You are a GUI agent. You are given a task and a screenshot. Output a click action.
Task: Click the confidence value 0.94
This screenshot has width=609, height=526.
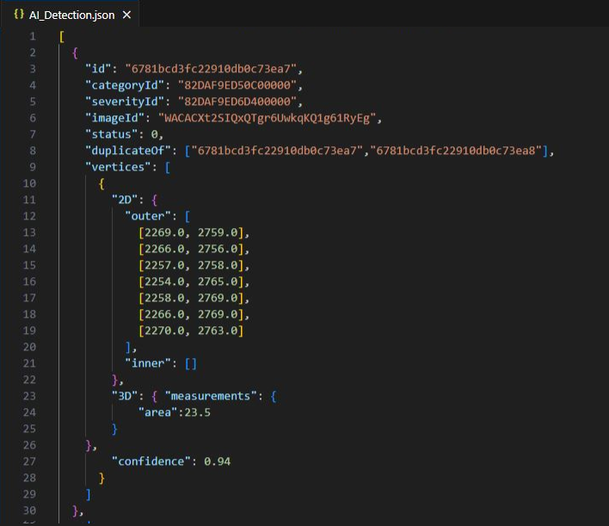click(217, 461)
